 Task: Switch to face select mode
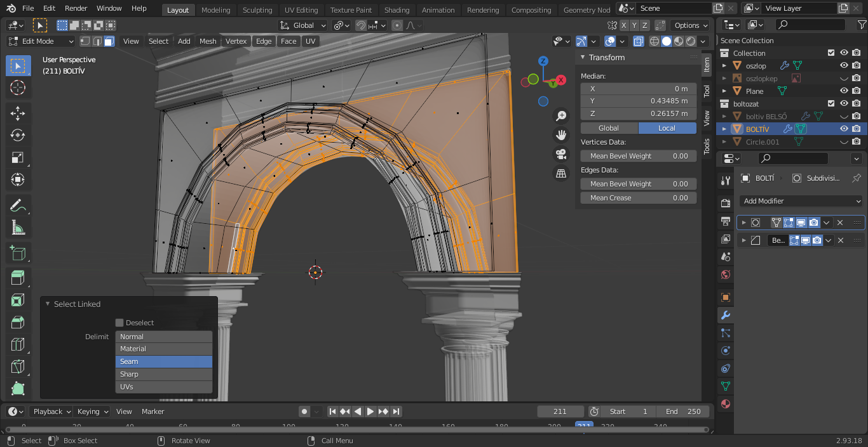(x=109, y=41)
